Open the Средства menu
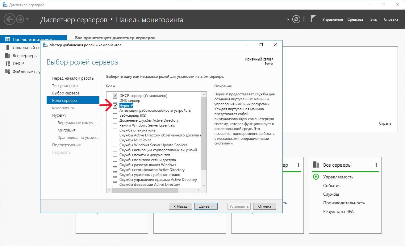Image resolution: width=405 pixels, height=246 pixels. (355, 19)
